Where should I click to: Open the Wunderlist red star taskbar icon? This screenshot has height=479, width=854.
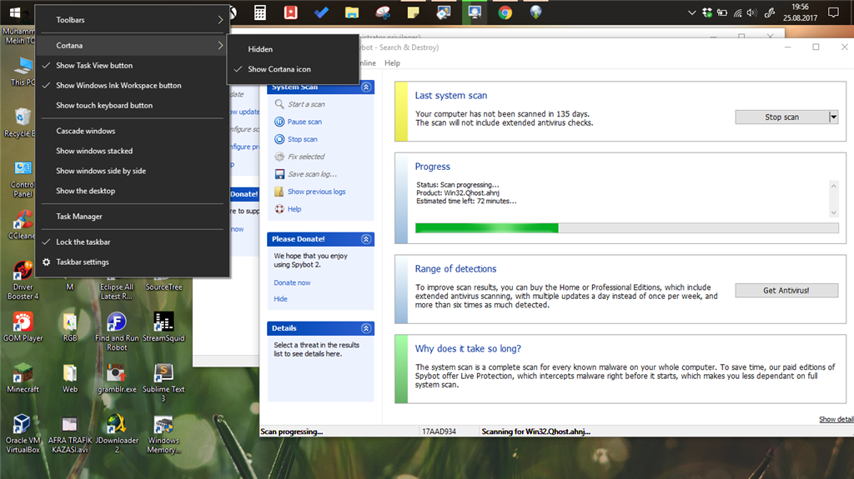point(291,12)
